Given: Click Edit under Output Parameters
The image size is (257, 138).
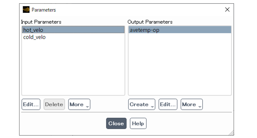Looking at the screenshot, I should 168,104.
